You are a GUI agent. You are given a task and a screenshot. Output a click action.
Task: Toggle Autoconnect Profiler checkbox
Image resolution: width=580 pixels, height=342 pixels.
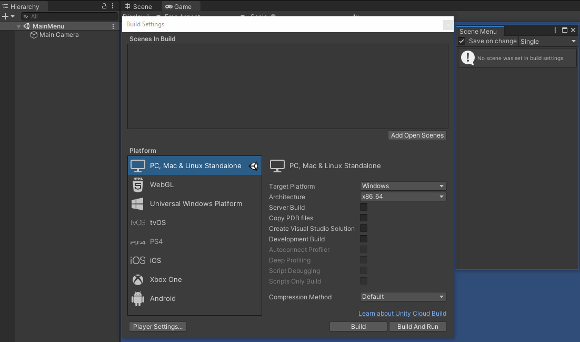(x=364, y=249)
